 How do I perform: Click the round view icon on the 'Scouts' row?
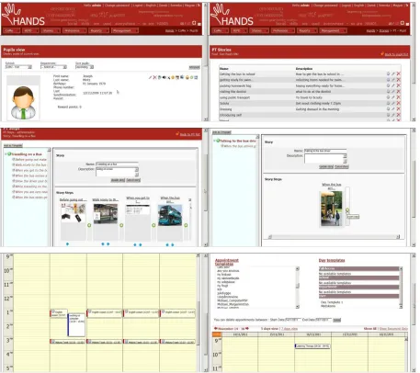[388, 103]
